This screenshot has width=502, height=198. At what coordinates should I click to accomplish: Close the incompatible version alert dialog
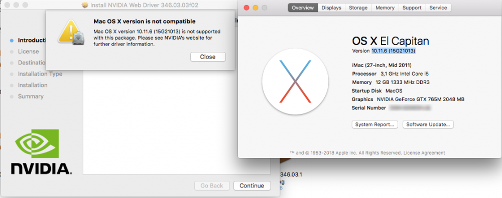[x=208, y=57]
